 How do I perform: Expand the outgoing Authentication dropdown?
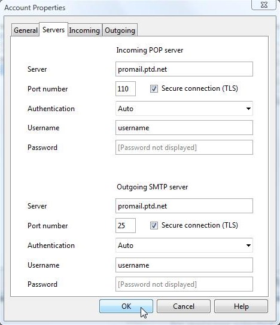coord(184,245)
